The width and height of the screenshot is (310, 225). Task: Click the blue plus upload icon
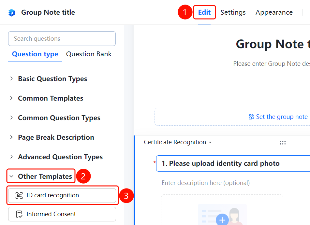click(x=222, y=220)
